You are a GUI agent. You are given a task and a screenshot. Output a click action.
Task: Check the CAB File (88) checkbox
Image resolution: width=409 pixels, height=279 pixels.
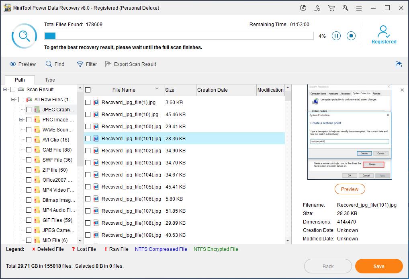(29, 150)
